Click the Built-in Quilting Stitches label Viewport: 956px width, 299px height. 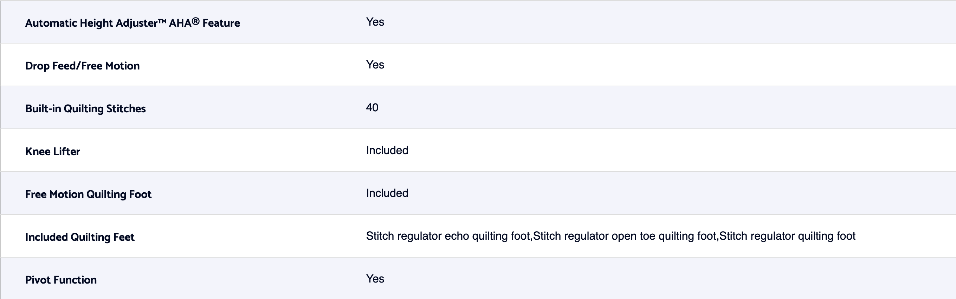pyautogui.click(x=85, y=108)
